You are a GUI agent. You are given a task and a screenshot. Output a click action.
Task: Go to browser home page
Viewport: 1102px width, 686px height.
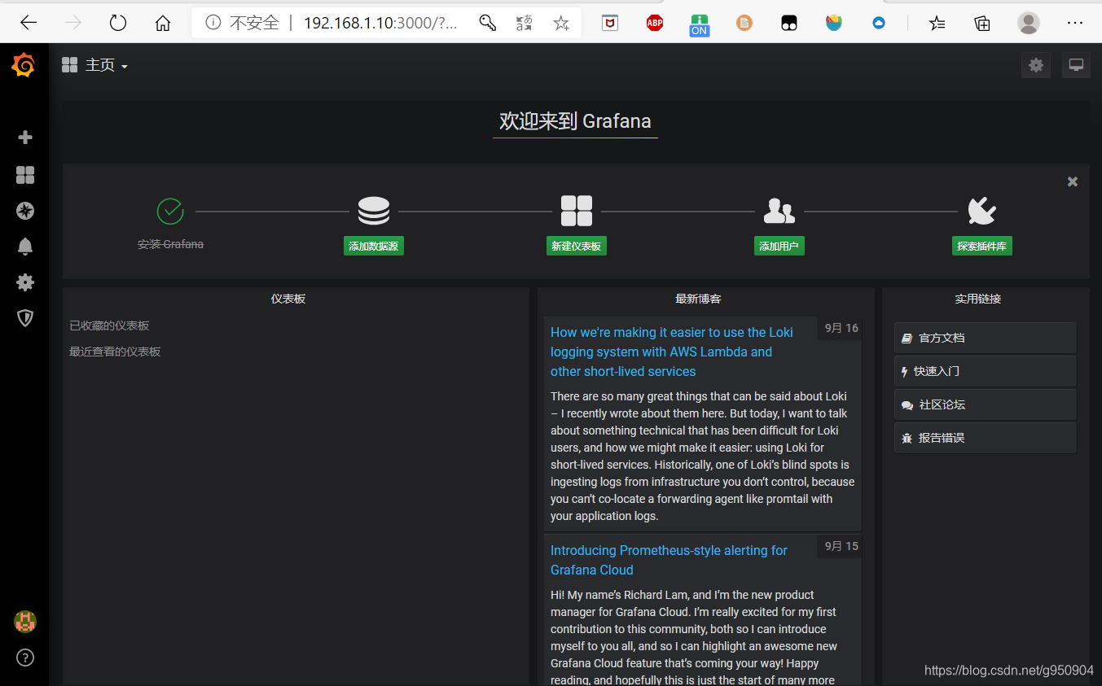(x=163, y=23)
